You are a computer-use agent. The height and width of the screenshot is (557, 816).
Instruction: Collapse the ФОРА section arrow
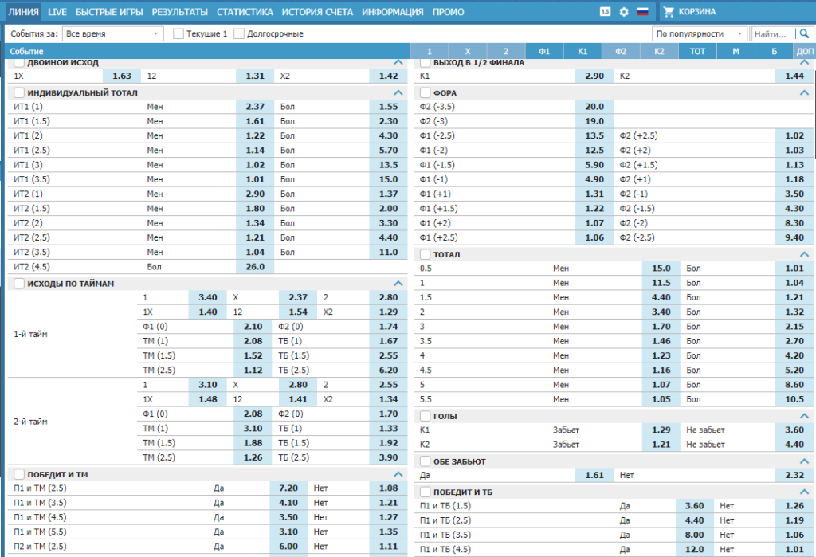click(804, 92)
